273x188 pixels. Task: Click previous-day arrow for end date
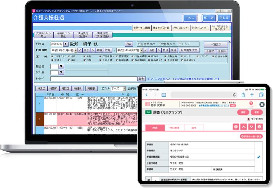click(146, 50)
